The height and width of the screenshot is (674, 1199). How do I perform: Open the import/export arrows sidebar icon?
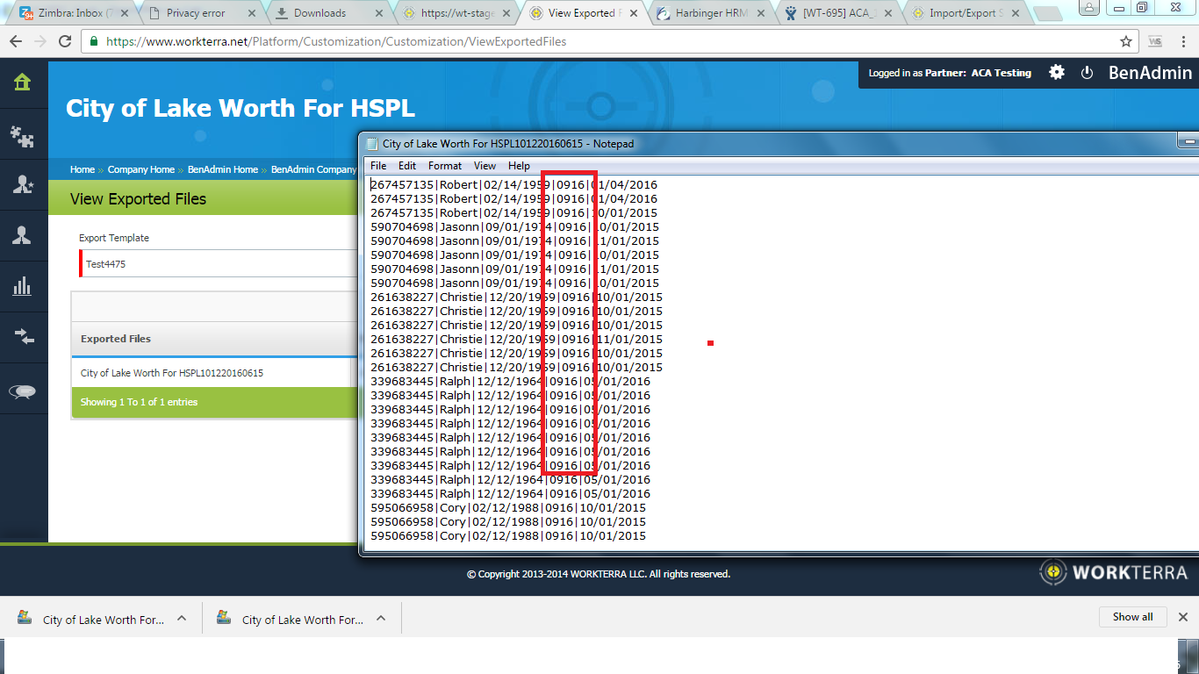23,336
